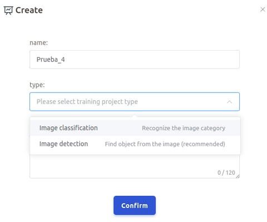Click the 'name:' field label
The height and width of the screenshot is (222, 267).
(38, 43)
